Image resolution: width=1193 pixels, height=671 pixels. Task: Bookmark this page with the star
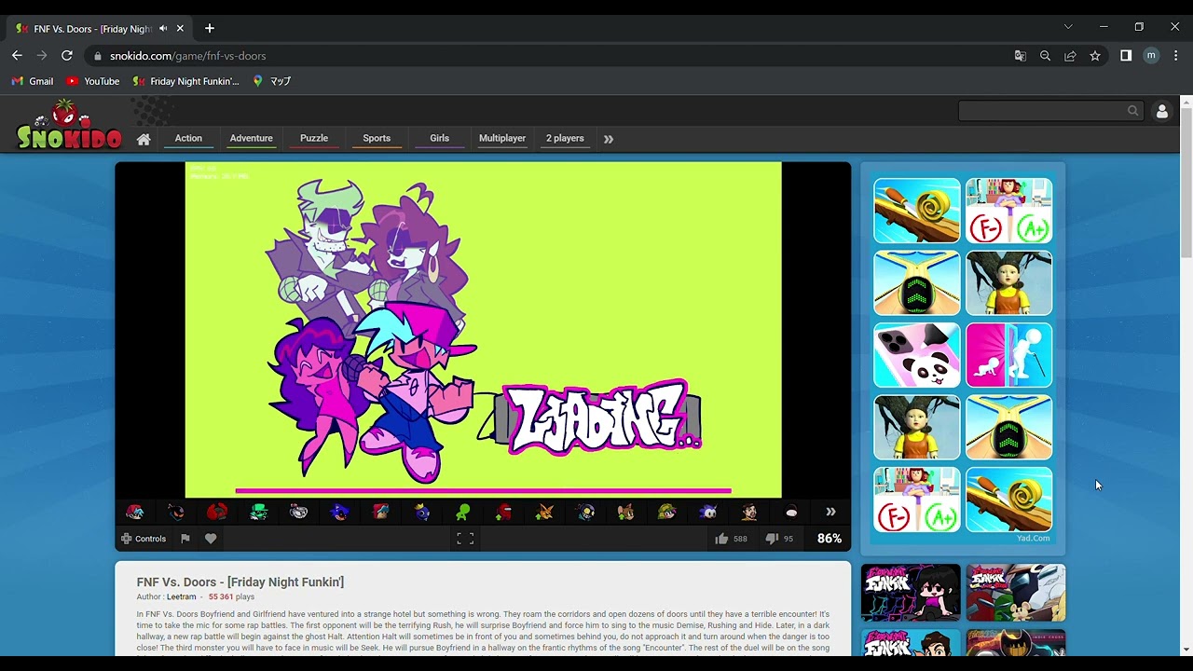(1095, 56)
